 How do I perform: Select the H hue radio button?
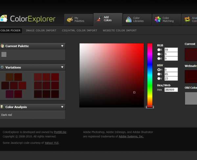(159, 70)
